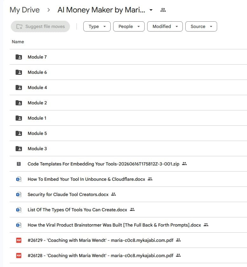The width and height of the screenshot is (247, 267).
Task: Open the Modified filter dropdown
Action: 165,26
